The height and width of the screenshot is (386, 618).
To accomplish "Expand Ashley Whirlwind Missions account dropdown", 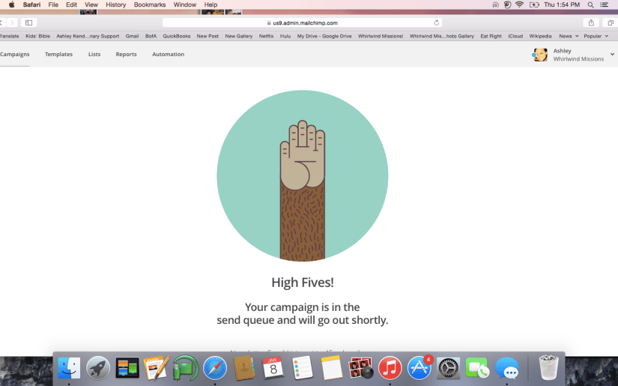I will pos(612,55).
